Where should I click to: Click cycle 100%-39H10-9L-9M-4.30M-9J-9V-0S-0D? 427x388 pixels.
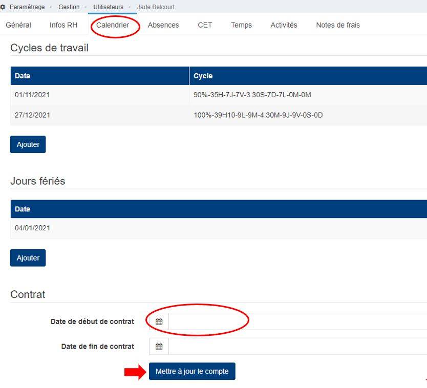click(x=258, y=115)
